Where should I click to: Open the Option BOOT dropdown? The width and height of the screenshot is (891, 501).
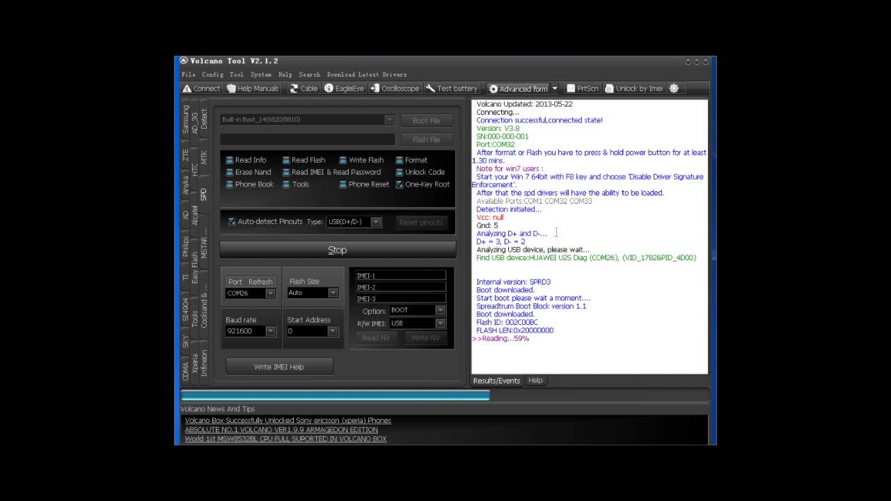pos(440,310)
